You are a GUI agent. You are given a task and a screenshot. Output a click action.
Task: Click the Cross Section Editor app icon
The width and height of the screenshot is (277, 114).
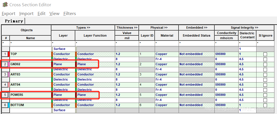click(5, 5)
